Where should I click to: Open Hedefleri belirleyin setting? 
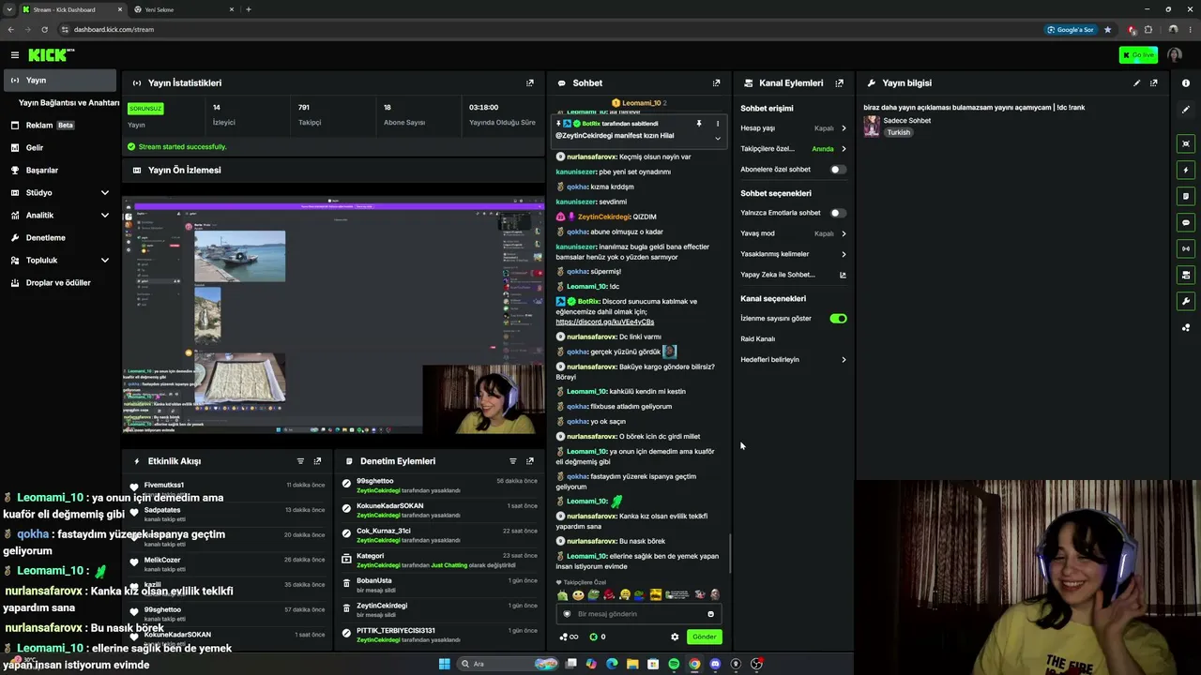[x=794, y=359]
